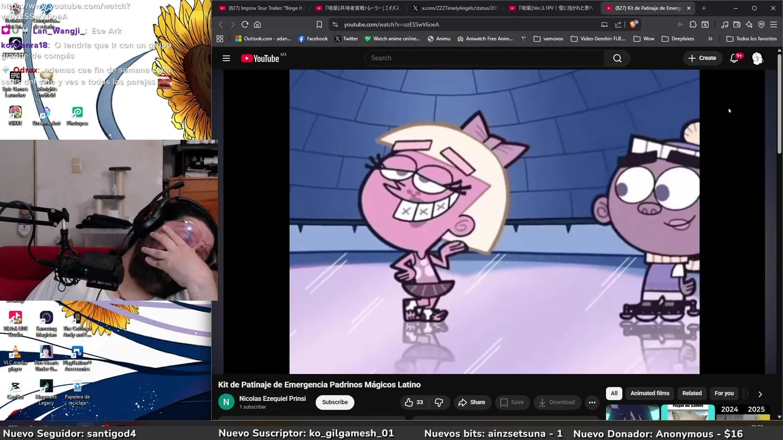This screenshot has height=440, width=783.
Task: Click the video player to pause
Action: 494,221
